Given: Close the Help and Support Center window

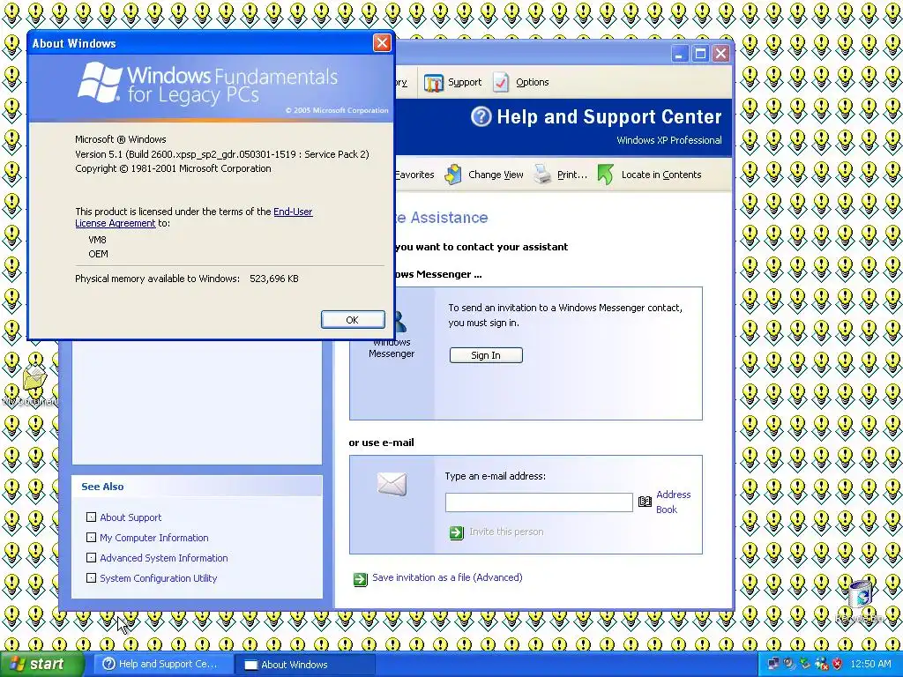Looking at the screenshot, I should [x=721, y=54].
